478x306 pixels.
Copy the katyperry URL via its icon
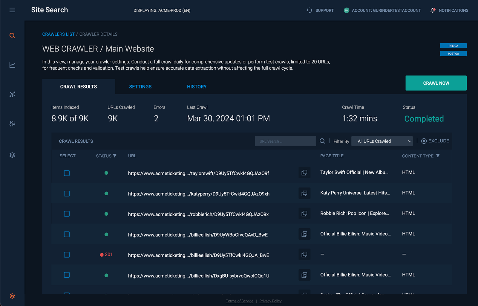coord(304,193)
